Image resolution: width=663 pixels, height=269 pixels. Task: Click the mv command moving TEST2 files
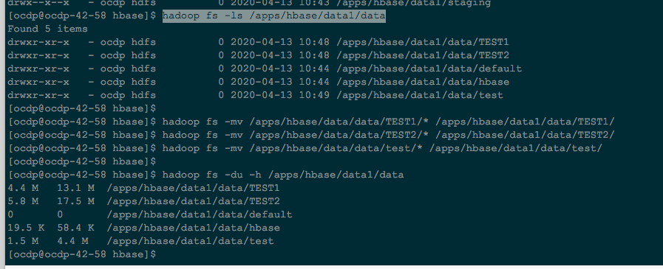point(388,135)
